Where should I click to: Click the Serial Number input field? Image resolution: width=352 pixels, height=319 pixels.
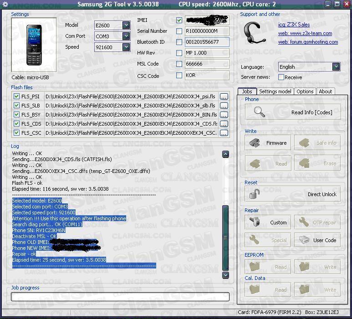click(x=207, y=31)
